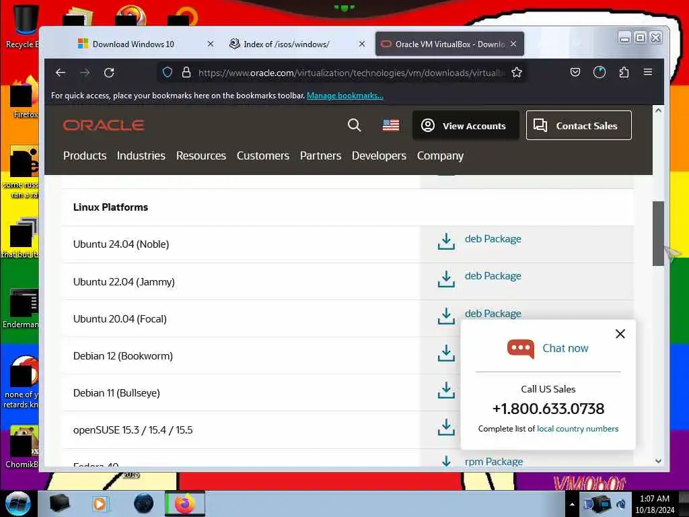Click the Chat now link
Screen dimensions: 689x517
click(565, 348)
